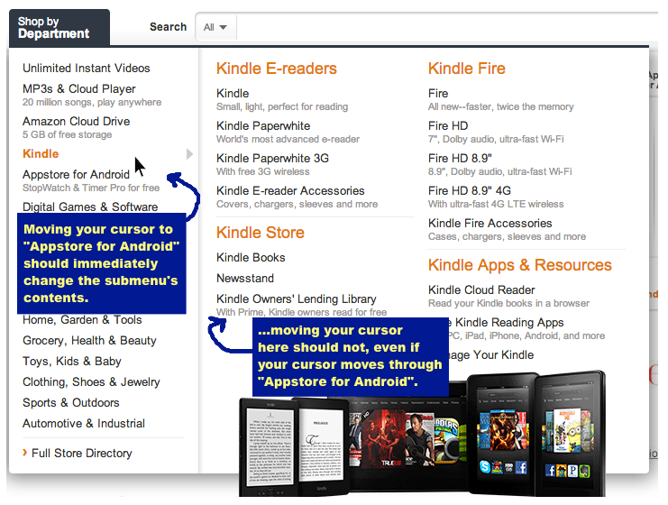Select Clothing, Shoes & Jewelry department
Screen dimensions: 668x505
point(91,381)
